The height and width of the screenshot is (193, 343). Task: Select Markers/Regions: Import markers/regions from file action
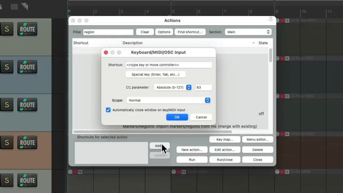pyautogui.click(x=190, y=127)
